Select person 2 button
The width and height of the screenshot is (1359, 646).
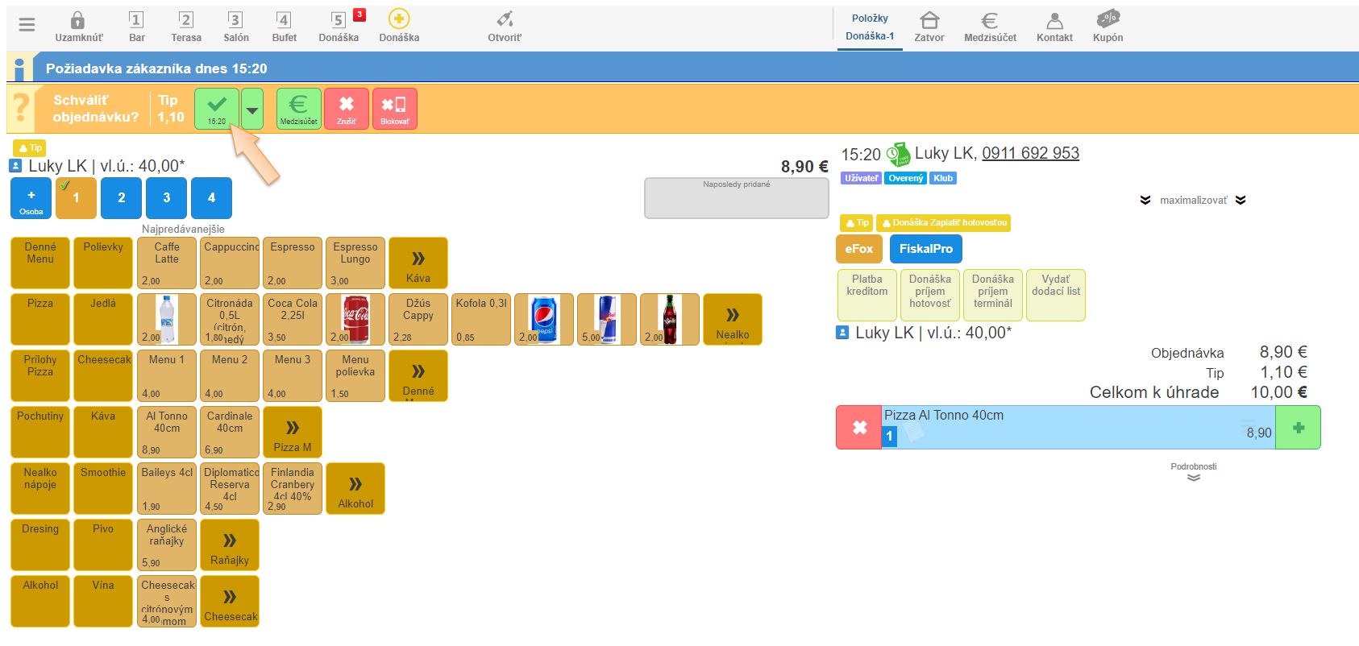pos(122,198)
